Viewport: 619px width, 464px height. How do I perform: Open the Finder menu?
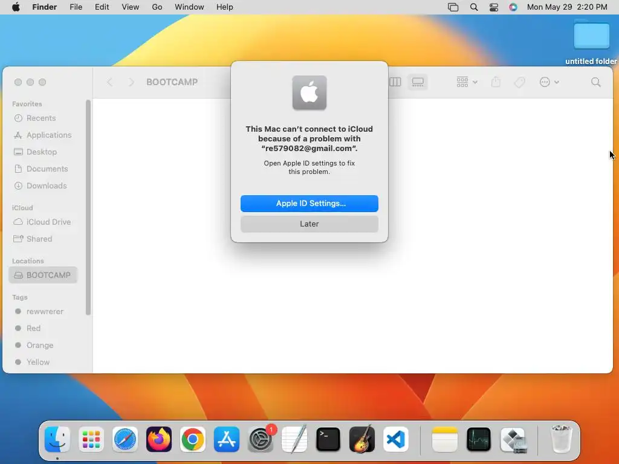[x=44, y=7]
